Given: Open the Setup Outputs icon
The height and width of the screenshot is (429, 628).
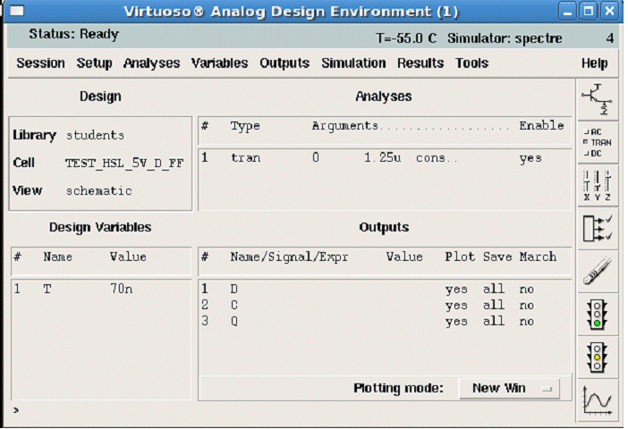Looking at the screenshot, I should (x=598, y=229).
